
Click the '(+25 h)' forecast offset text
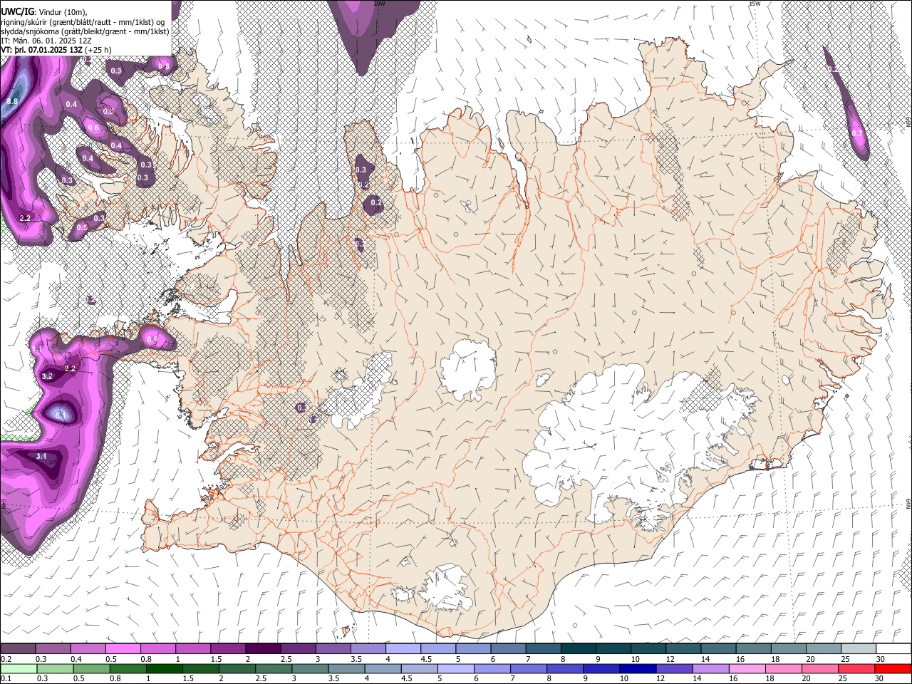coord(98,50)
